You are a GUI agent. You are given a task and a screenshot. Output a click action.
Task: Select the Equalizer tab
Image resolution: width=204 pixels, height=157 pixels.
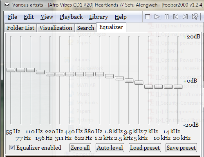pyautogui.click(x=111, y=27)
